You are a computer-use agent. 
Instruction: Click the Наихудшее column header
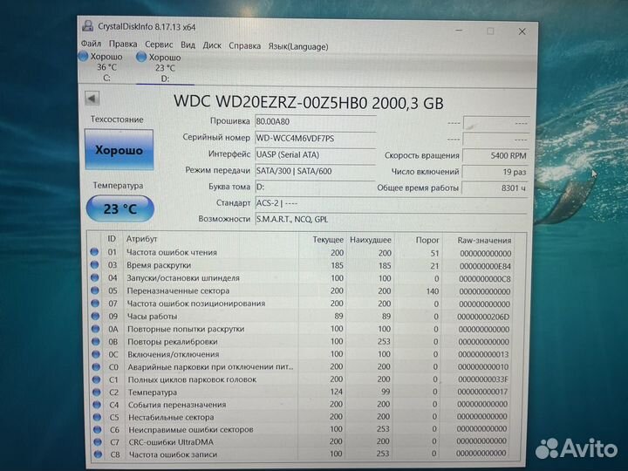371,240
